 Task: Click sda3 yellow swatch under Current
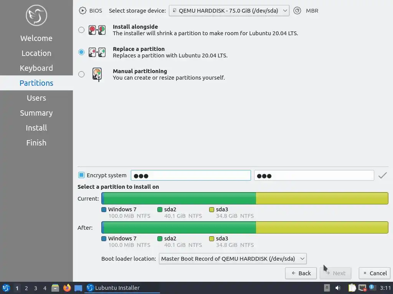click(211, 209)
